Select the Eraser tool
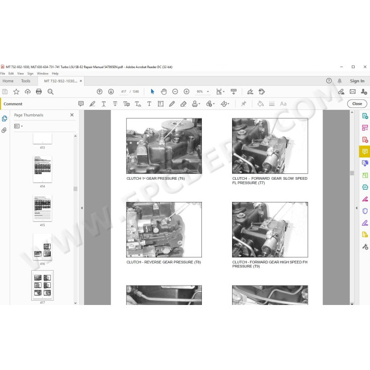 pyautogui.click(x=183, y=104)
